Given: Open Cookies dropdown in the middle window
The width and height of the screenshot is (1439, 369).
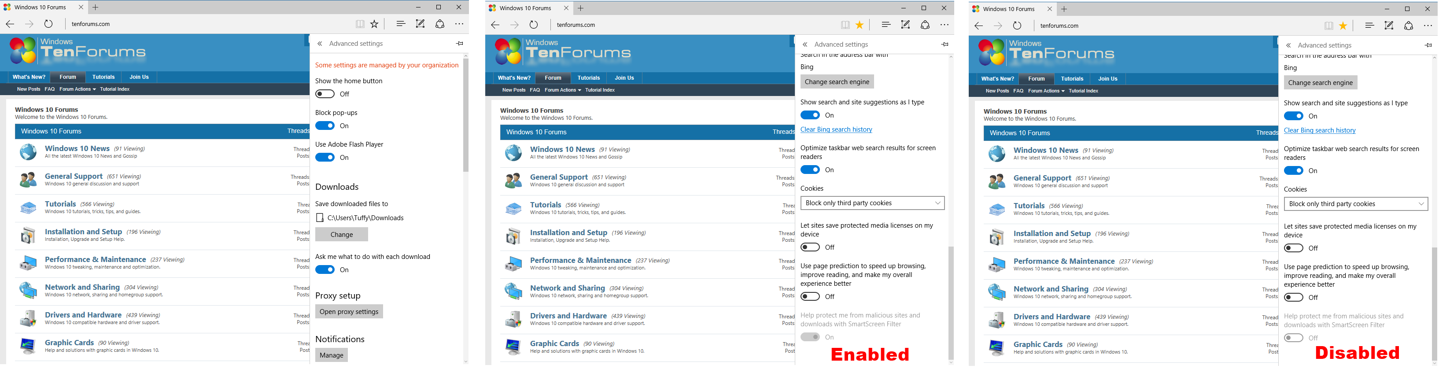Looking at the screenshot, I should [872, 203].
